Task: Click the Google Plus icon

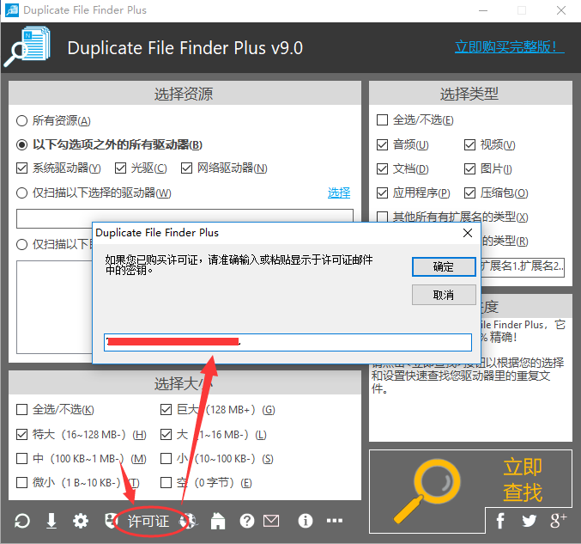Action: [x=559, y=520]
